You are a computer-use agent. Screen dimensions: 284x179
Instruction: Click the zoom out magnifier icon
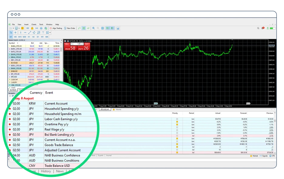point(98,28)
